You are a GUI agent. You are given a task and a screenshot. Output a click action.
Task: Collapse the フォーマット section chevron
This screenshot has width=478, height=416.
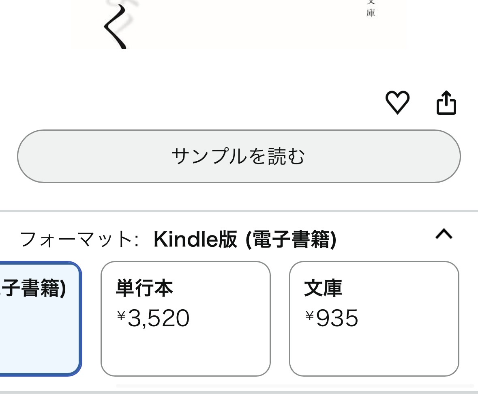coord(444,234)
